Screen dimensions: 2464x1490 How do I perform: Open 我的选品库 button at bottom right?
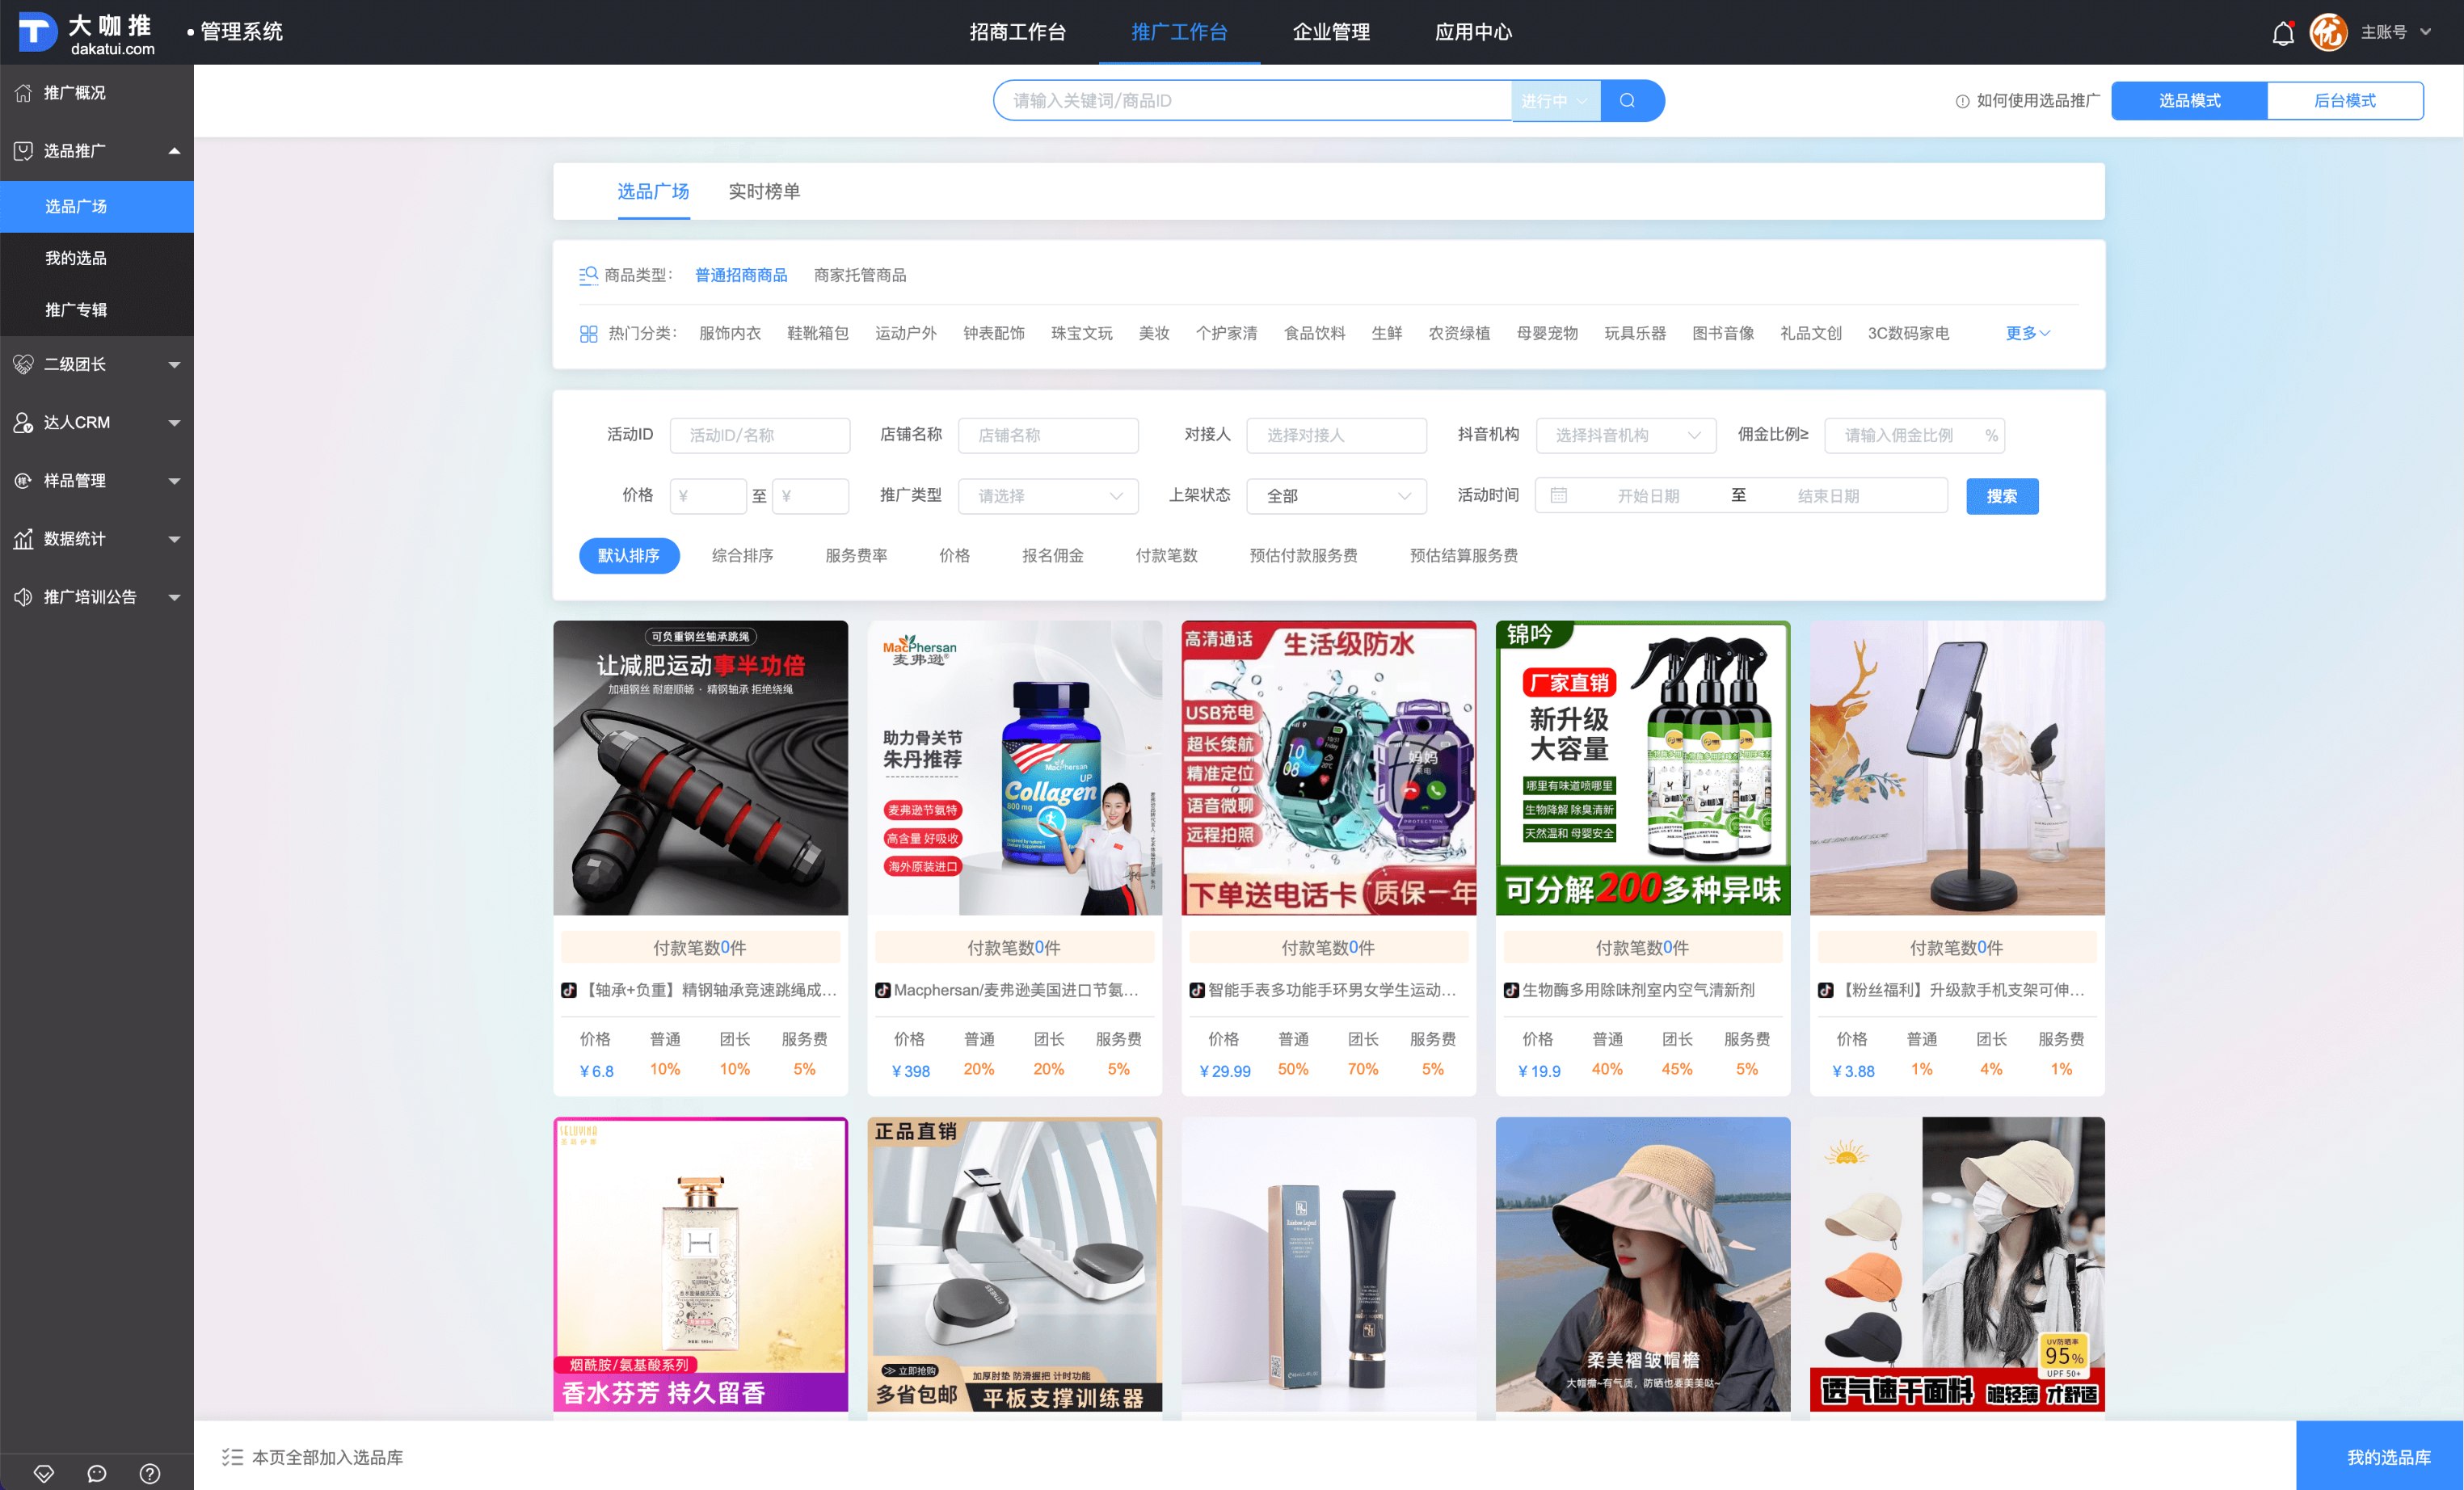coord(2388,1457)
